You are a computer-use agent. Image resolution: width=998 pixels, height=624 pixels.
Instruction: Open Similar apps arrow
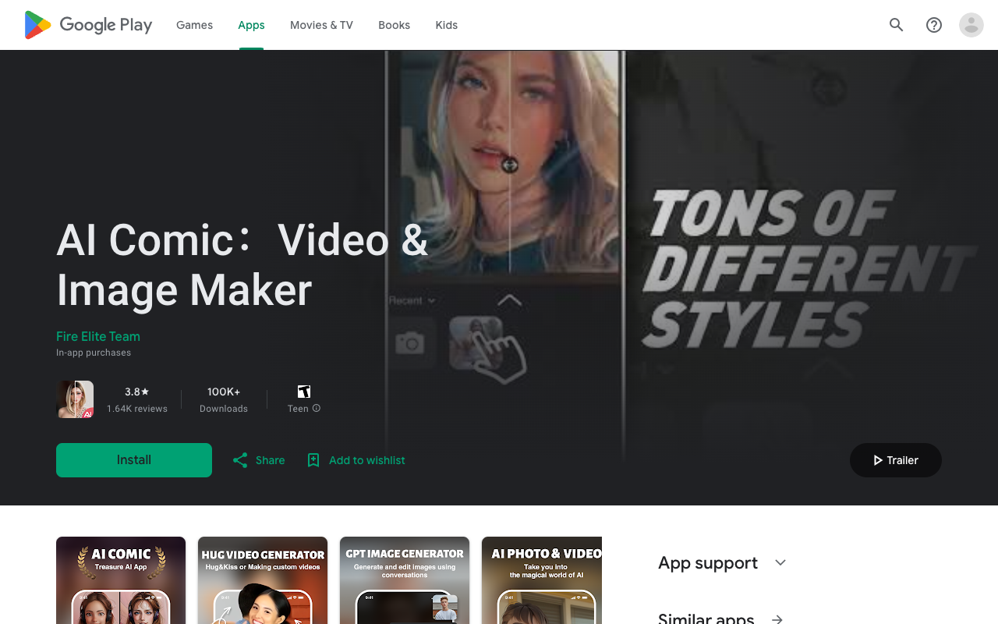(x=777, y=619)
